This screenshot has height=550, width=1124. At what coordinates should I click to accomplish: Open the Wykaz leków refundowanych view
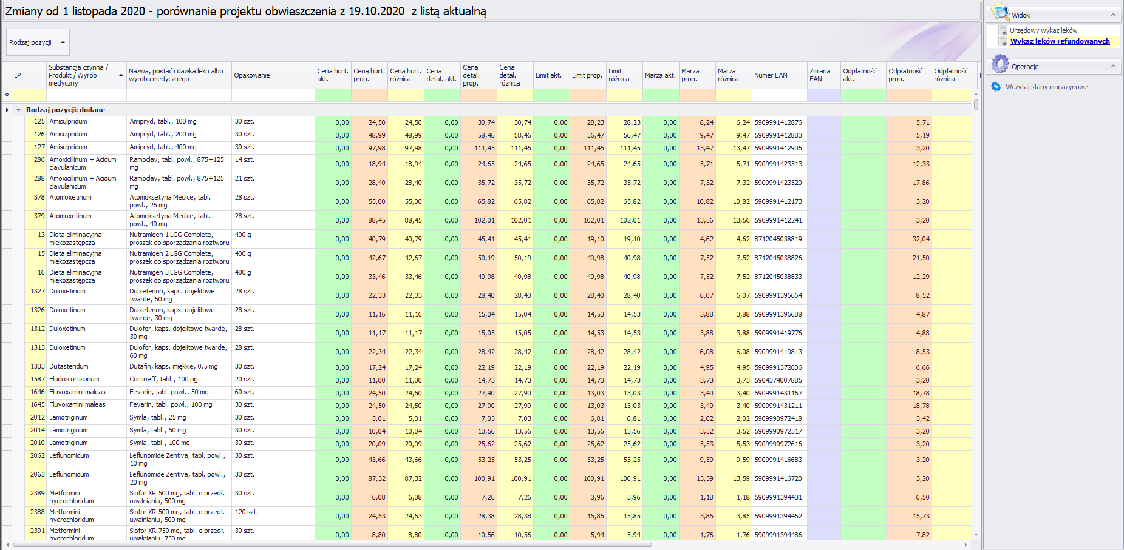(1060, 41)
